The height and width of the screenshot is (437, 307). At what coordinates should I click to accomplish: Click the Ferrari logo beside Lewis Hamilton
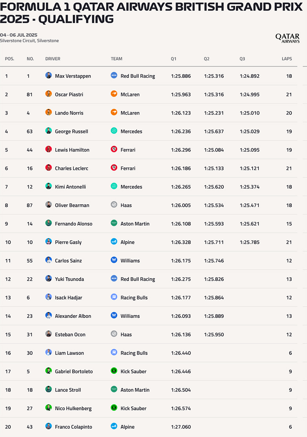[x=114, y=149]
